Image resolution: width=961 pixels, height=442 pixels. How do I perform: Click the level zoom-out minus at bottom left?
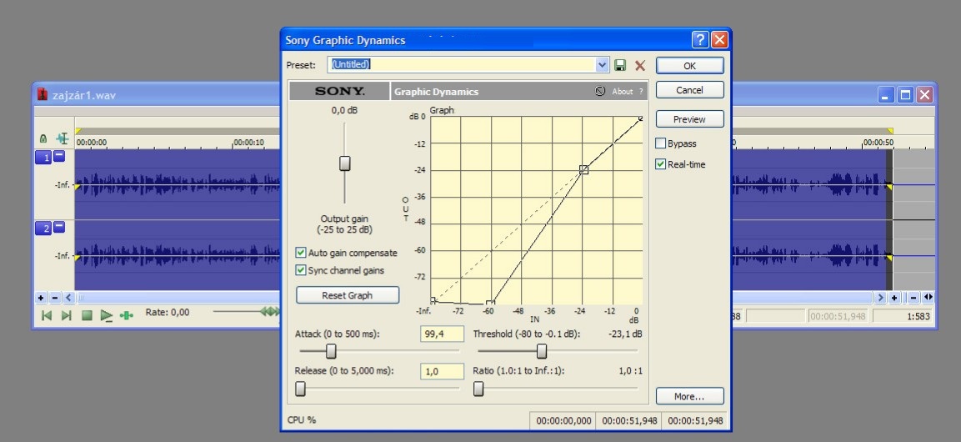point(54,298)
